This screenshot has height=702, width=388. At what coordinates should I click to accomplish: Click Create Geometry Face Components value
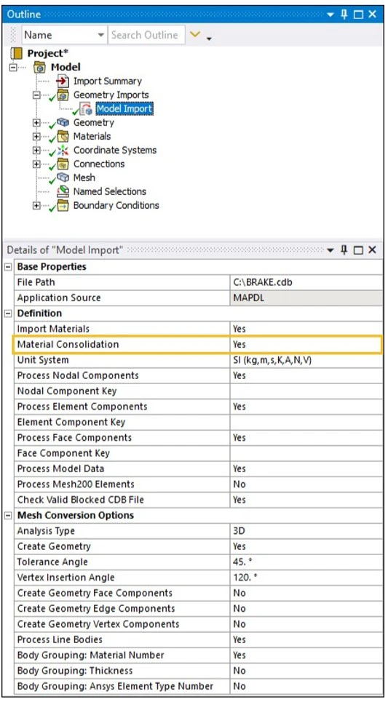tap(306, 593)
